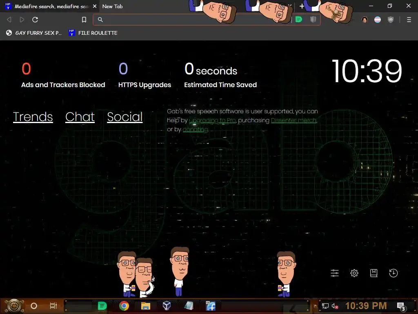This screenshot has width=418, height=314.
Task: Follow the Dissenter merch link
Action: click(x=294, y=121)
